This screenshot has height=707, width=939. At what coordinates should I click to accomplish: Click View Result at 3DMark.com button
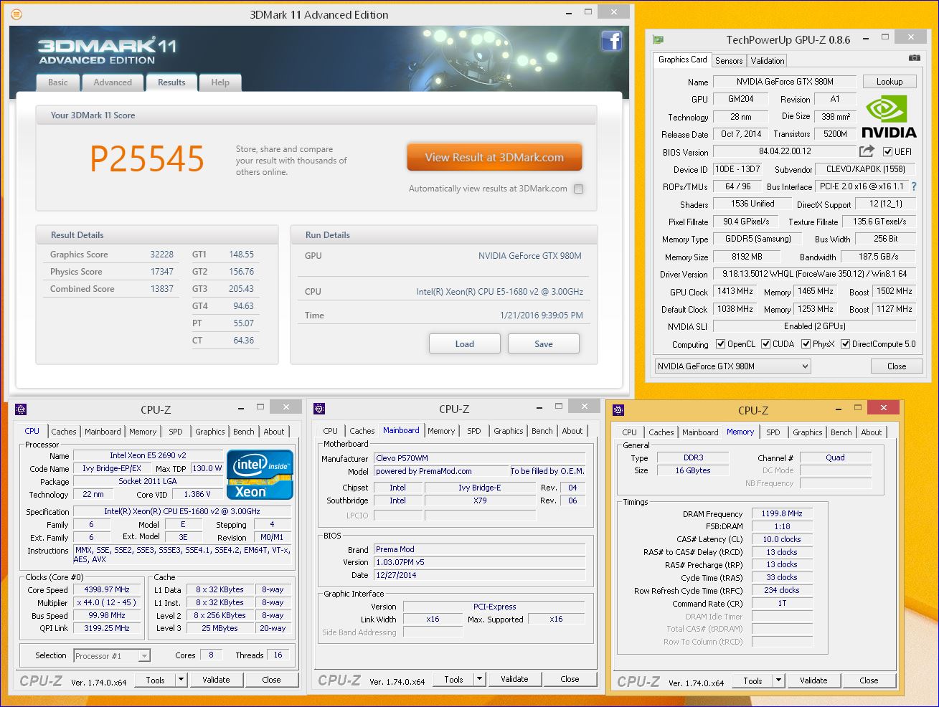[x=494, y=158]
